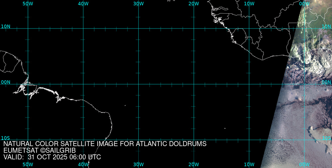Click the 00W label at the bottom edge

304,164
